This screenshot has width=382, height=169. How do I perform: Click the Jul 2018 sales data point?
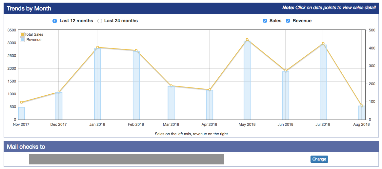(x=323, y=44)
